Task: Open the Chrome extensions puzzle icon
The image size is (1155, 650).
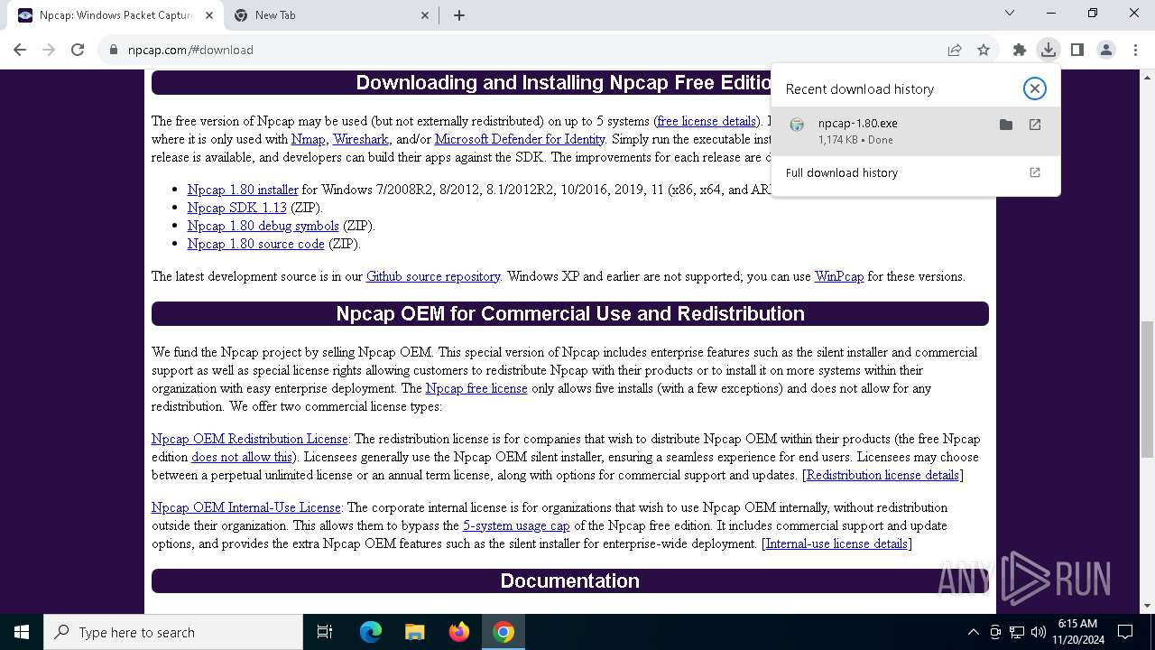Action: 1020,50
